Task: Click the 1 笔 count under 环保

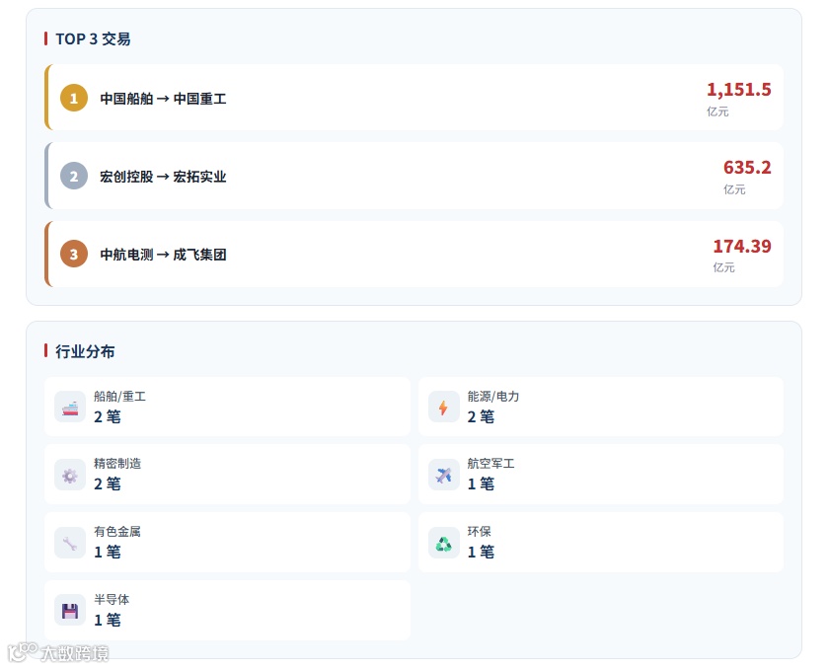Action: coord(481,553)
